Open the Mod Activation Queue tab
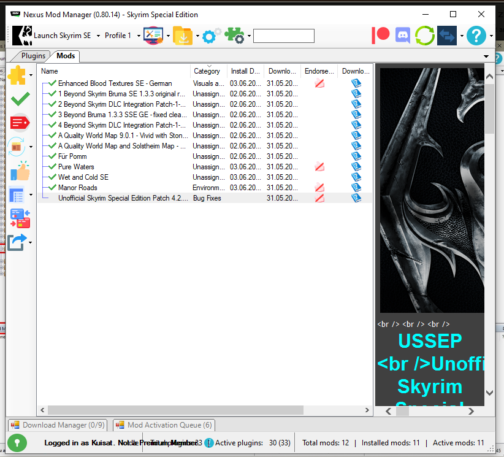 pos(164,425)
